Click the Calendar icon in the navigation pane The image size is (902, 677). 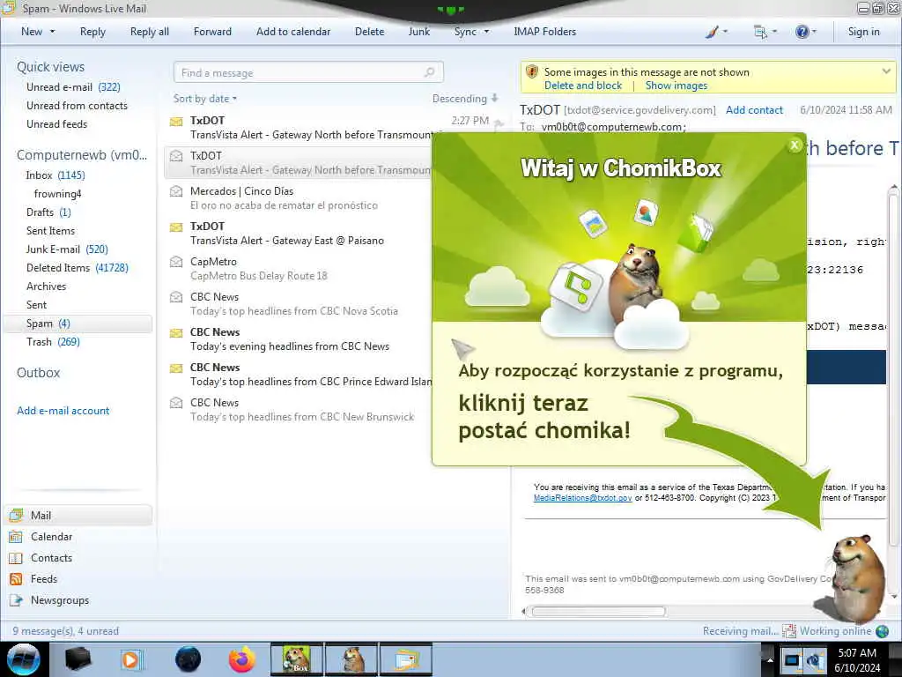[16, 537]
